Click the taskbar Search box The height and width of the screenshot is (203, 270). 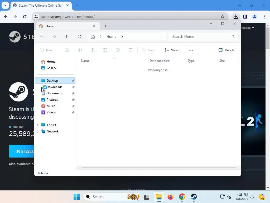click(112, 197)
